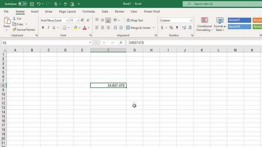Expand the Custom number format dropdown
This screenshot has width=262, height=147.
click(x=190, y=20)
